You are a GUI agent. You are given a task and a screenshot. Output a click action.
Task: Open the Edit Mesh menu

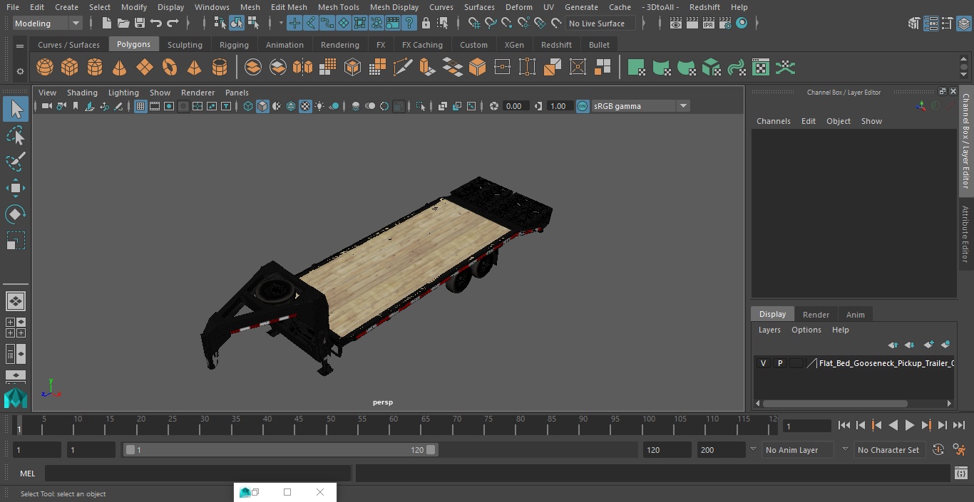click(289, 7)
